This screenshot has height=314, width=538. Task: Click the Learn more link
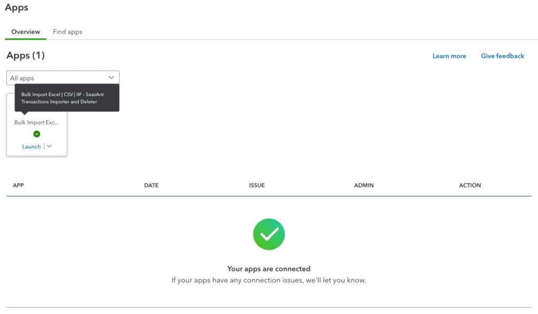click(449, 56)
